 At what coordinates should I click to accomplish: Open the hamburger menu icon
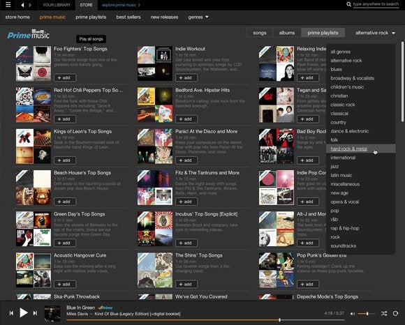(x=8, y=5)
